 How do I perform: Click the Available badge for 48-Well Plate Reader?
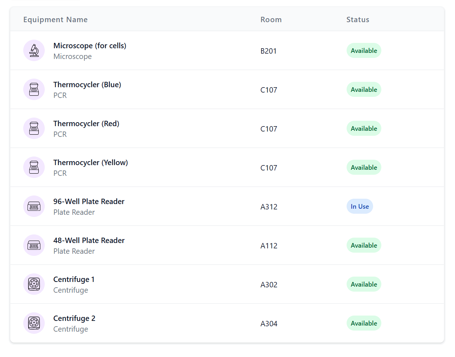click(364, 245)
